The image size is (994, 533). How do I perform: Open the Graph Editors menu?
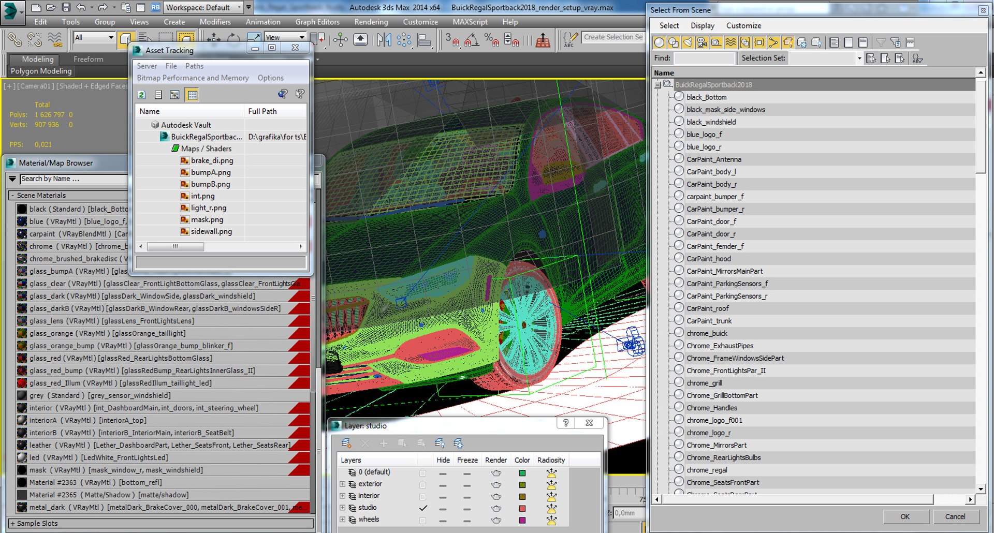(x=317, y=22)
